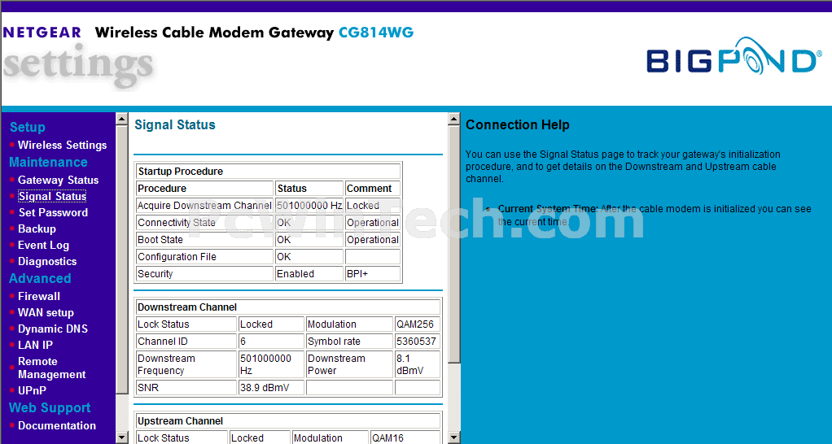Click the BigPond logo
Viewport: 832px width, 444px height.
(x=733, y=55)
